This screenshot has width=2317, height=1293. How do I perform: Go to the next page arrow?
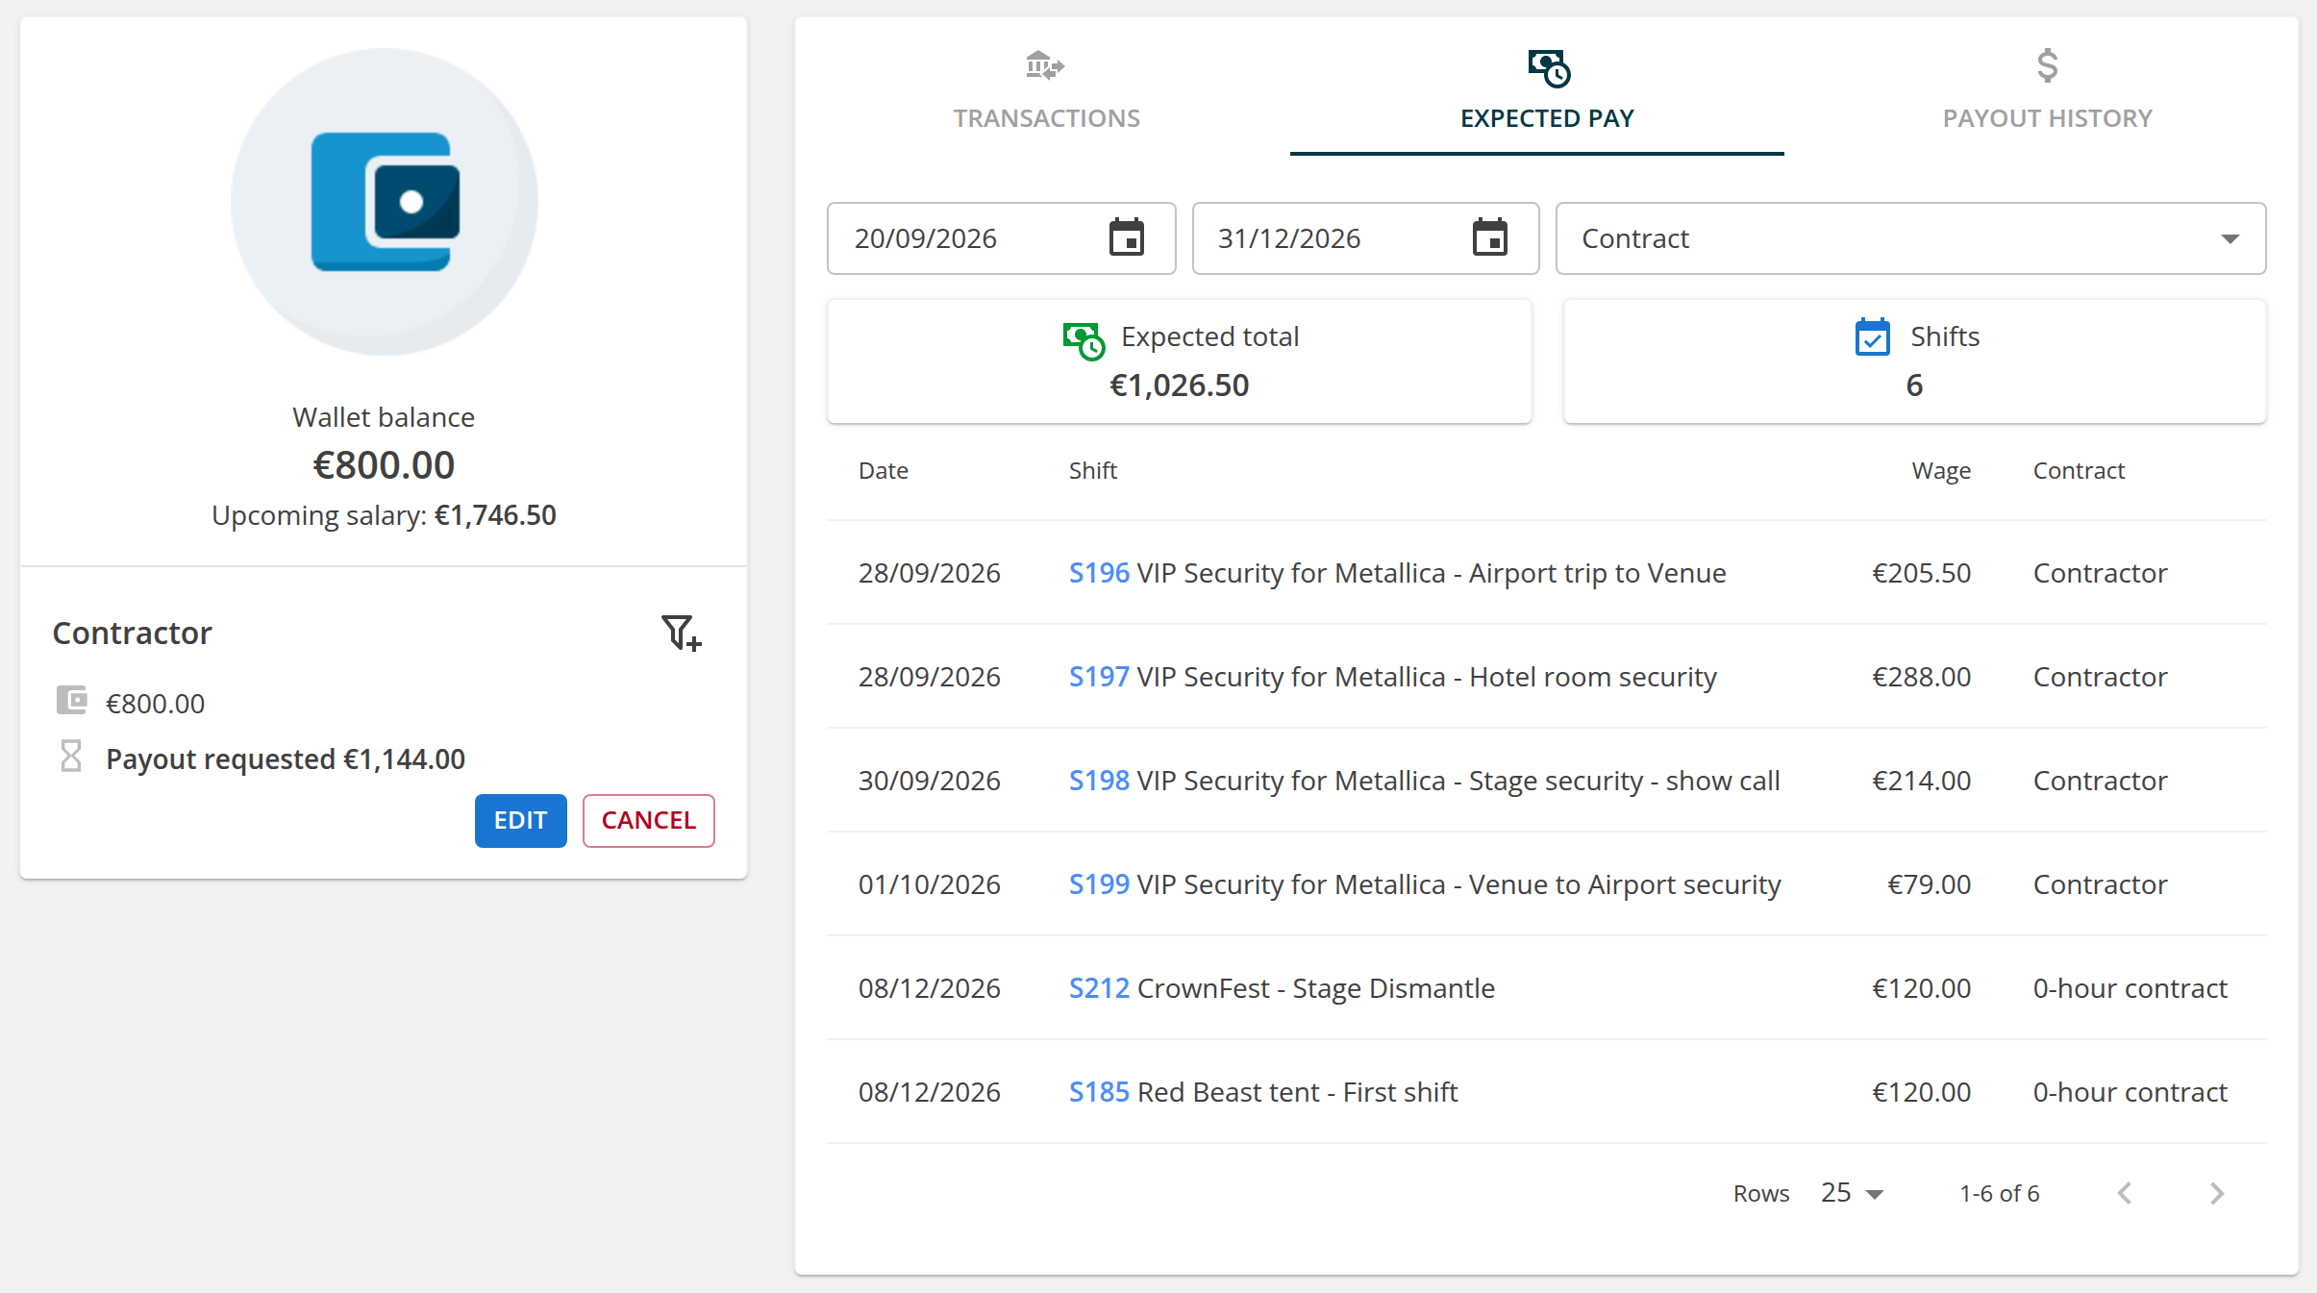(x=2217, y=1193)
